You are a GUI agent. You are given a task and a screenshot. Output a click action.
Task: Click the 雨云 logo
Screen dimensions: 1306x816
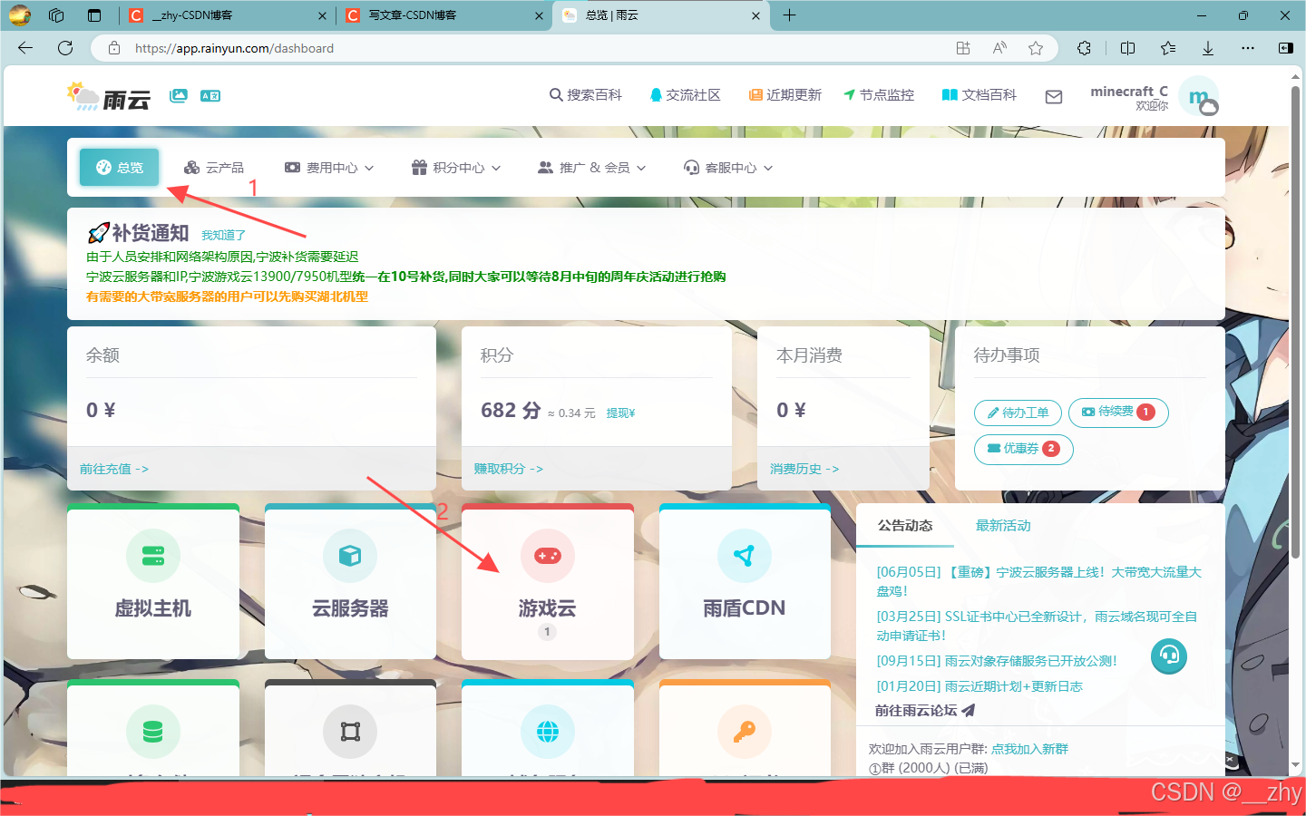pos(108,96)
